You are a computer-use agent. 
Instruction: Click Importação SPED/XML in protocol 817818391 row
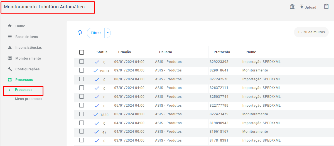click(261, 140)
